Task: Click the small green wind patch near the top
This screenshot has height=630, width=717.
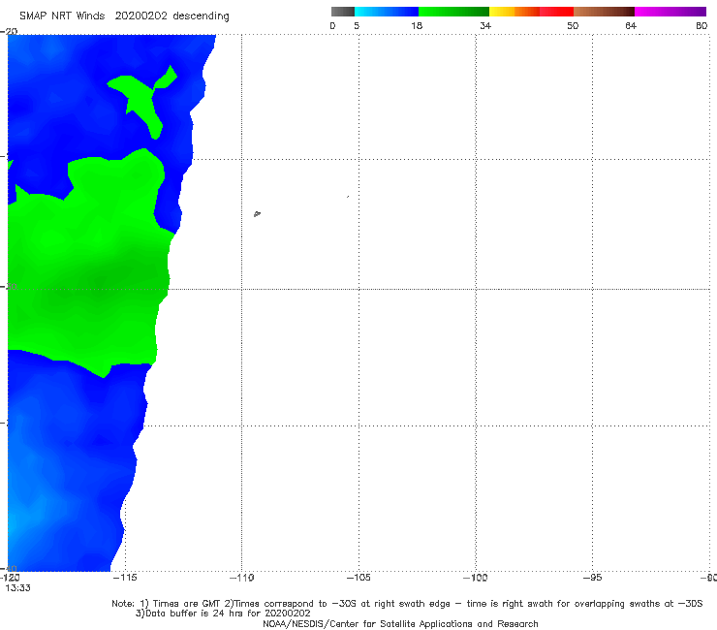Action: [x=142, y=100]
